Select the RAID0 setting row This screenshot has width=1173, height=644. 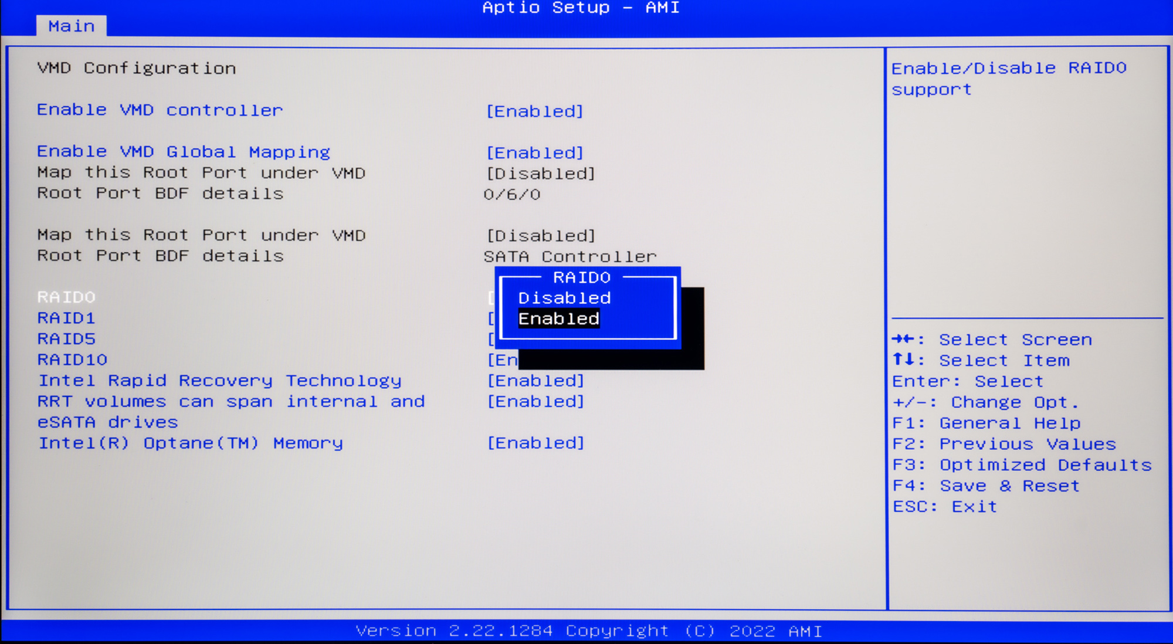66,297
